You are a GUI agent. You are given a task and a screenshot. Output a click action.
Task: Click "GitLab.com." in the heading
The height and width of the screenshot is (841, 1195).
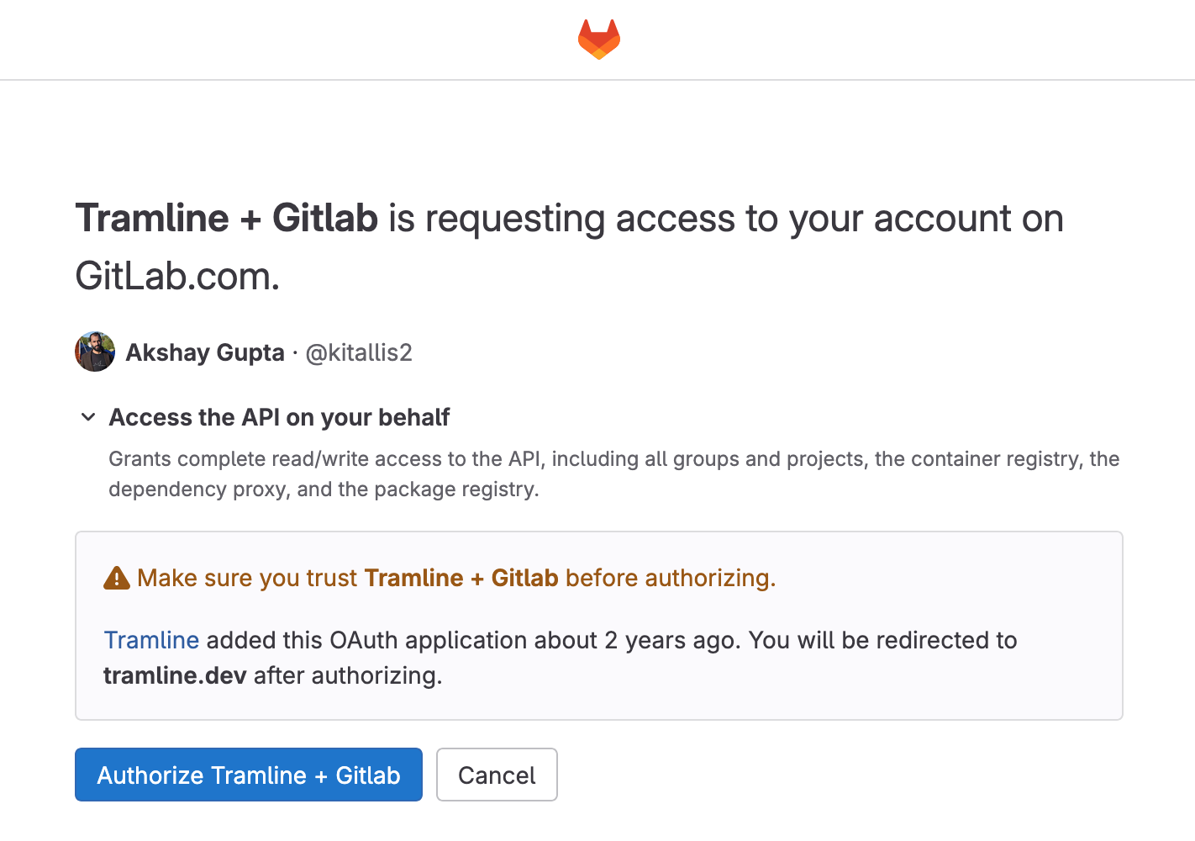point(177,276)
